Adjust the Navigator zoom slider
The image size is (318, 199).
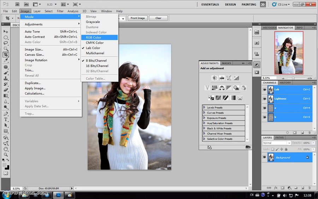(x=293, y=78)
